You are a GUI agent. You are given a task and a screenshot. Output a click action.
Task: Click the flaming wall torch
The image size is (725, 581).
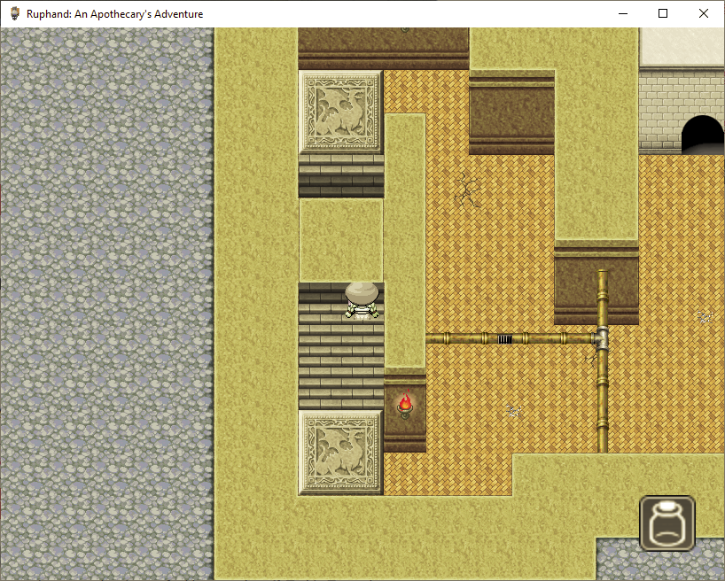[x=405, y=405]
